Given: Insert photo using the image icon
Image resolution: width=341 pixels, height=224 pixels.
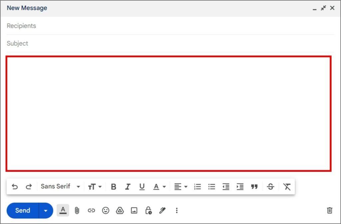Looking at the screenshot, I should point(134,210).
